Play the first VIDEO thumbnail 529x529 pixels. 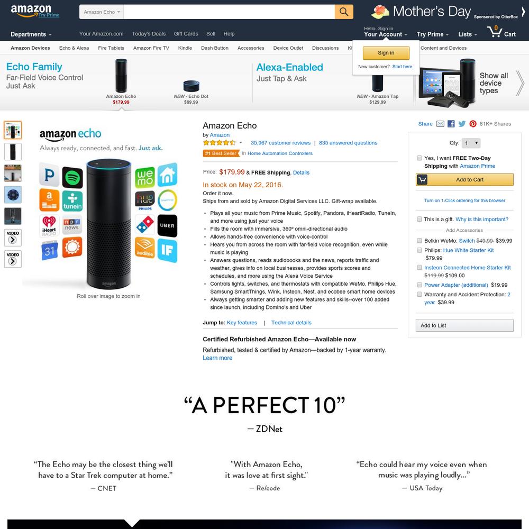tap(13, 238)
